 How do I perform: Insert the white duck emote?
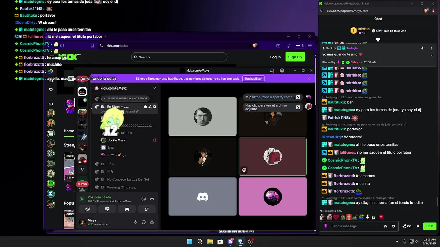tap(367, 217)
